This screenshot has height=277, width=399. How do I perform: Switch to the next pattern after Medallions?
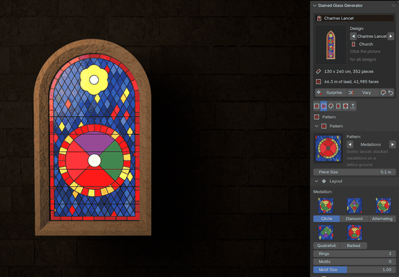click(393, 145)
